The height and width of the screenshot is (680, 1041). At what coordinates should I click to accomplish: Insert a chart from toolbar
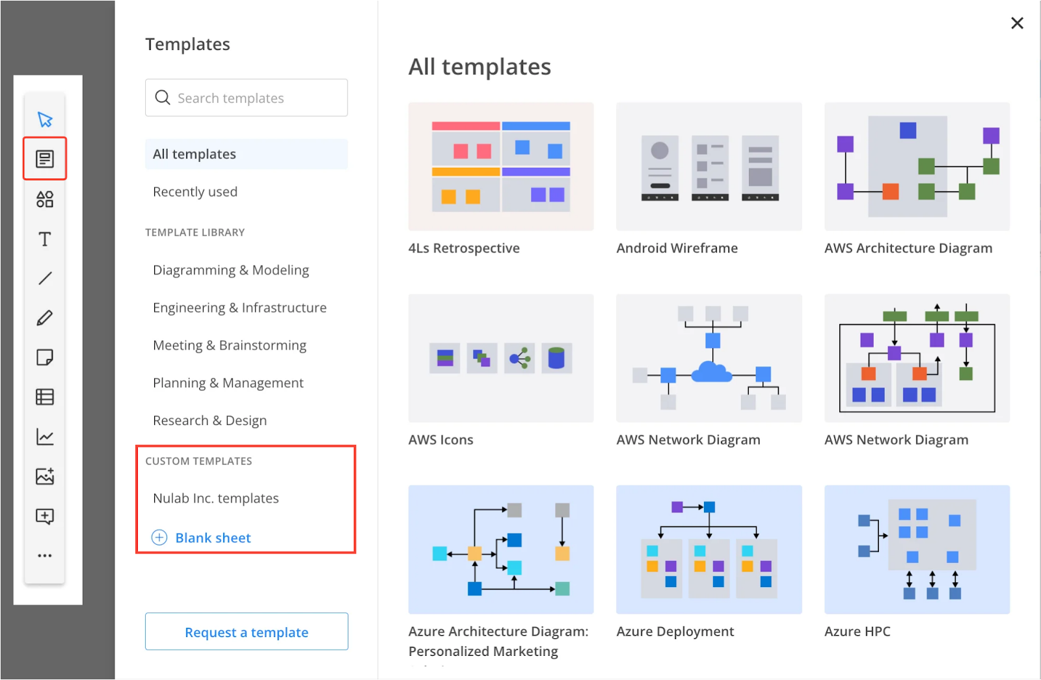(x=45, y=437)
